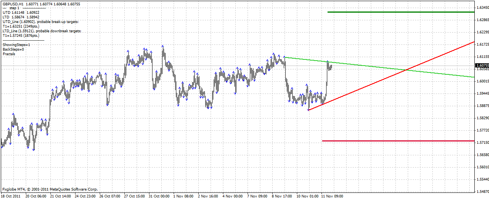Viewport: 489px width, 199px height.
Task: Select the thick red lower target line
Action: tap(398, 141)
